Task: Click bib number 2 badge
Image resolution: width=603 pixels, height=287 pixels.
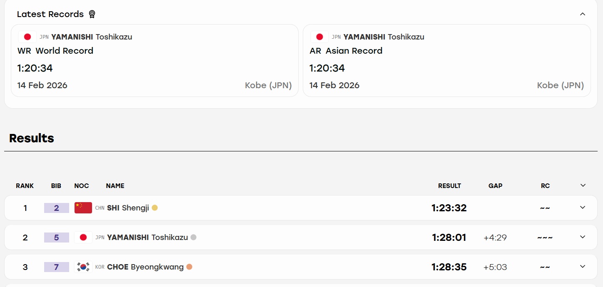Action: pyautogui.click(x=57, y=208)
